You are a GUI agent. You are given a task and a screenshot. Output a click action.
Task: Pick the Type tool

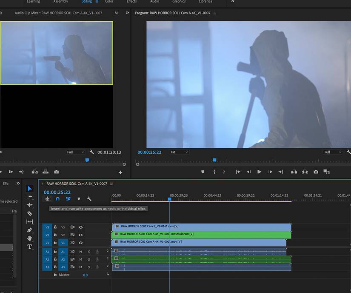coord(30,247)
